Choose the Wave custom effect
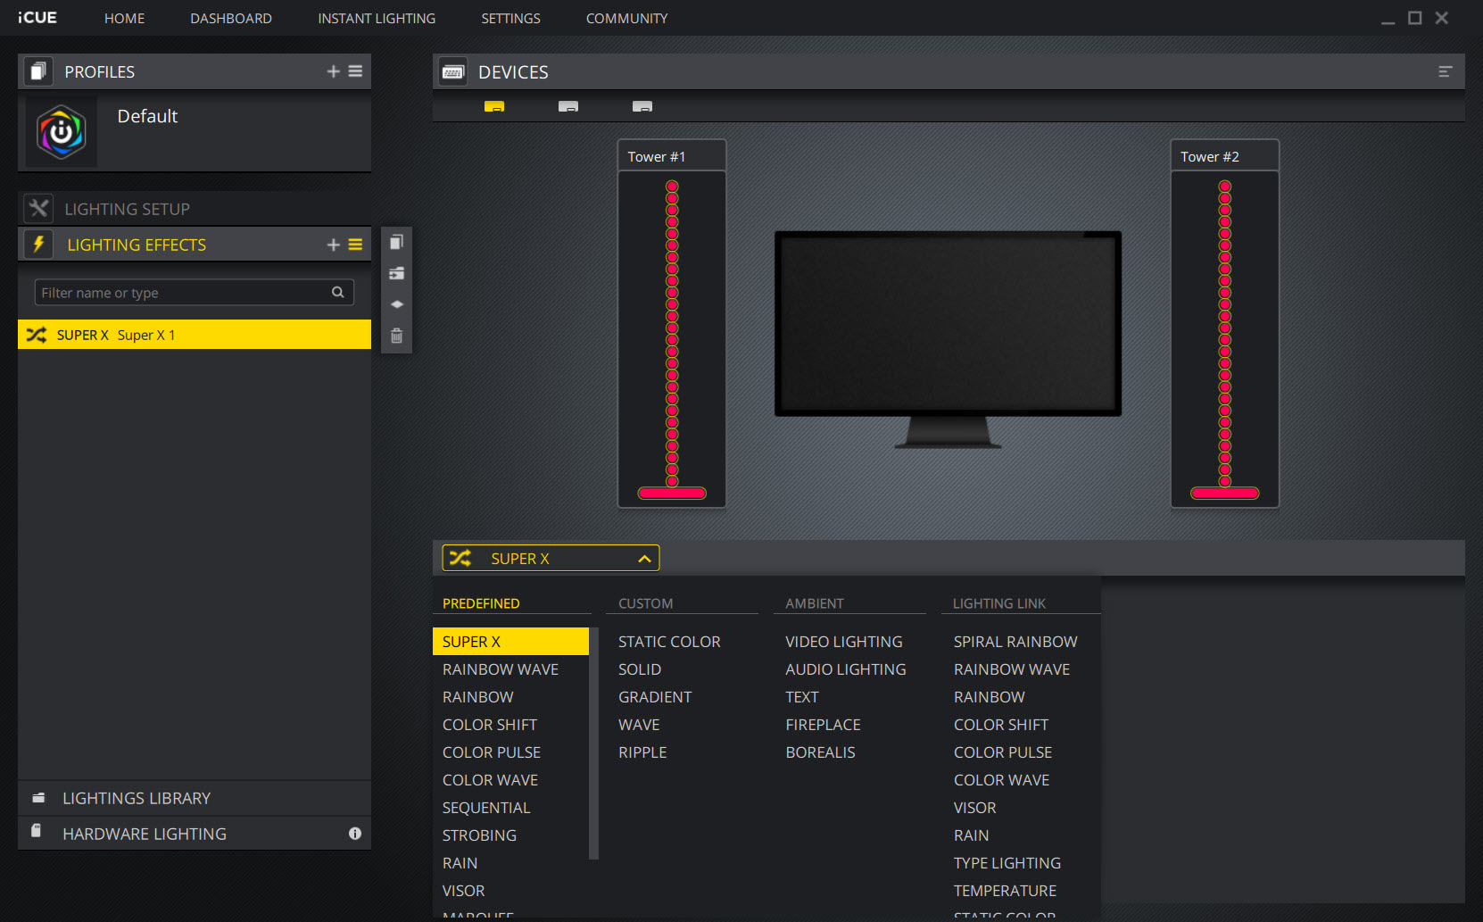 639,725
